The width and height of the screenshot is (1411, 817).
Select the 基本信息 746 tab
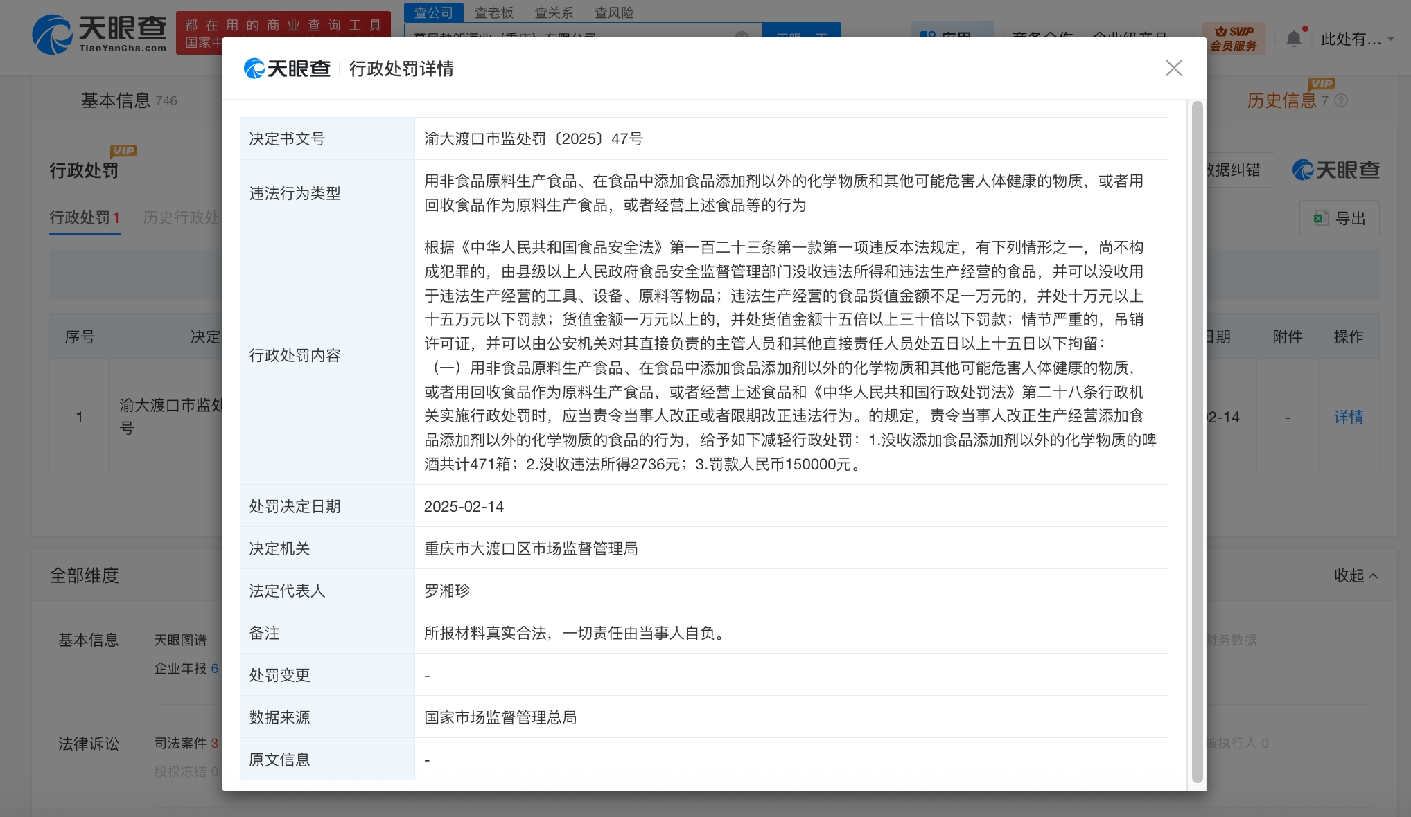[129, 101]
